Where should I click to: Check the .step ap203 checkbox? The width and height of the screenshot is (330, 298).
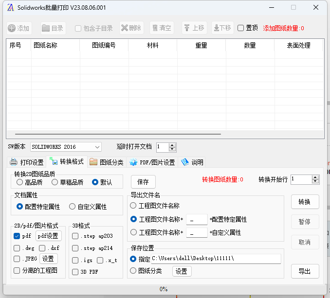pyautogui.click(x=75, y=236)
